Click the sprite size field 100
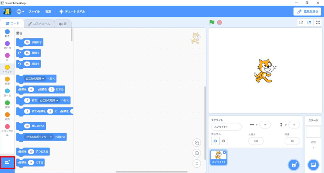Screen dimensions: 324x173 tap(256, 141)
